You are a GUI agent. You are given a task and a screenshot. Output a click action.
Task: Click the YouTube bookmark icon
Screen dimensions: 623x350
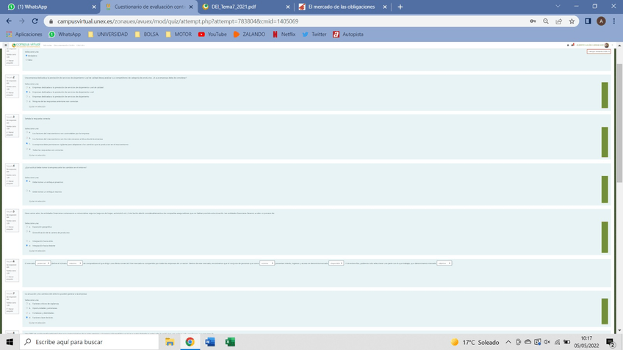click(x=201, y=34)
